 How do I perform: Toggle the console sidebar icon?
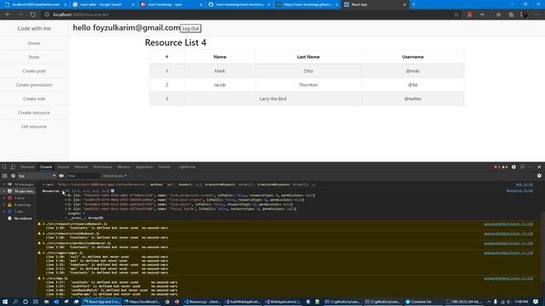pos(4,176)
